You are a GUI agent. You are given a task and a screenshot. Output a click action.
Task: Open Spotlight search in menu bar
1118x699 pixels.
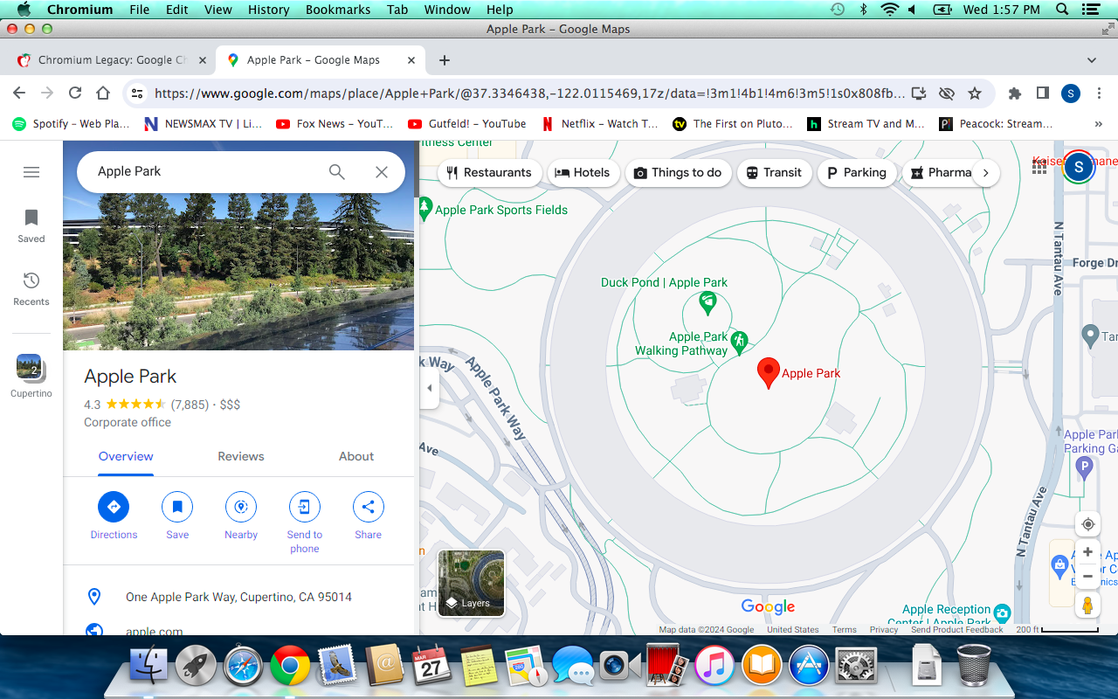(x=1061, y=10)
